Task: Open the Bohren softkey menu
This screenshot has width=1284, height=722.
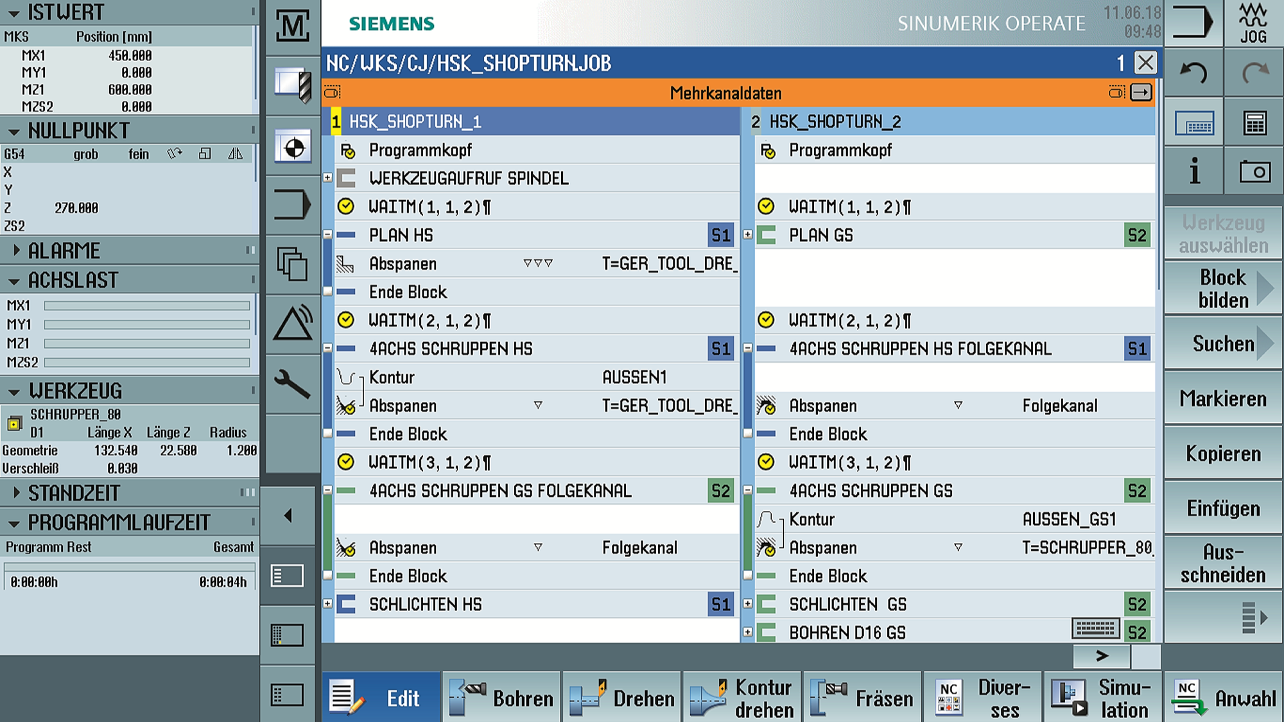Action: [x=501, y=698]
